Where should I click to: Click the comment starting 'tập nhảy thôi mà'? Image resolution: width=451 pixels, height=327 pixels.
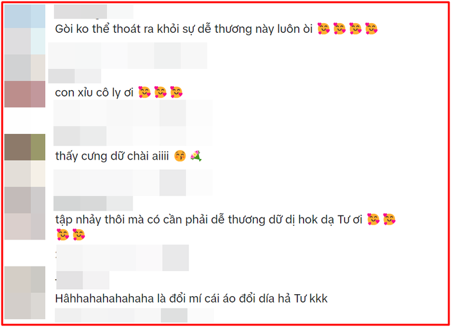click(225, 227)
